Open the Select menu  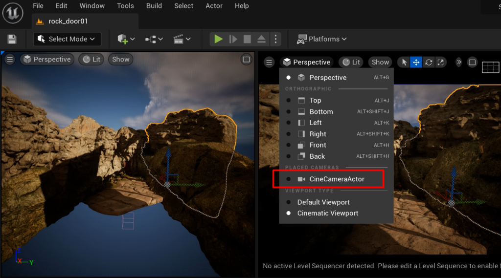[184, 6]
